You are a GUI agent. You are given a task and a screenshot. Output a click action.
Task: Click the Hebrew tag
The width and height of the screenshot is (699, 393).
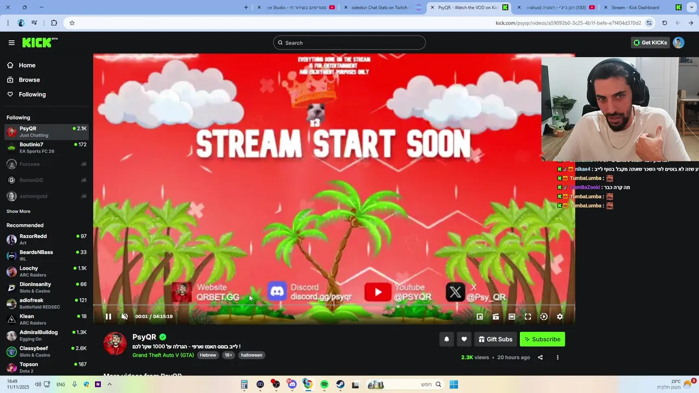[x=208, y=355]
